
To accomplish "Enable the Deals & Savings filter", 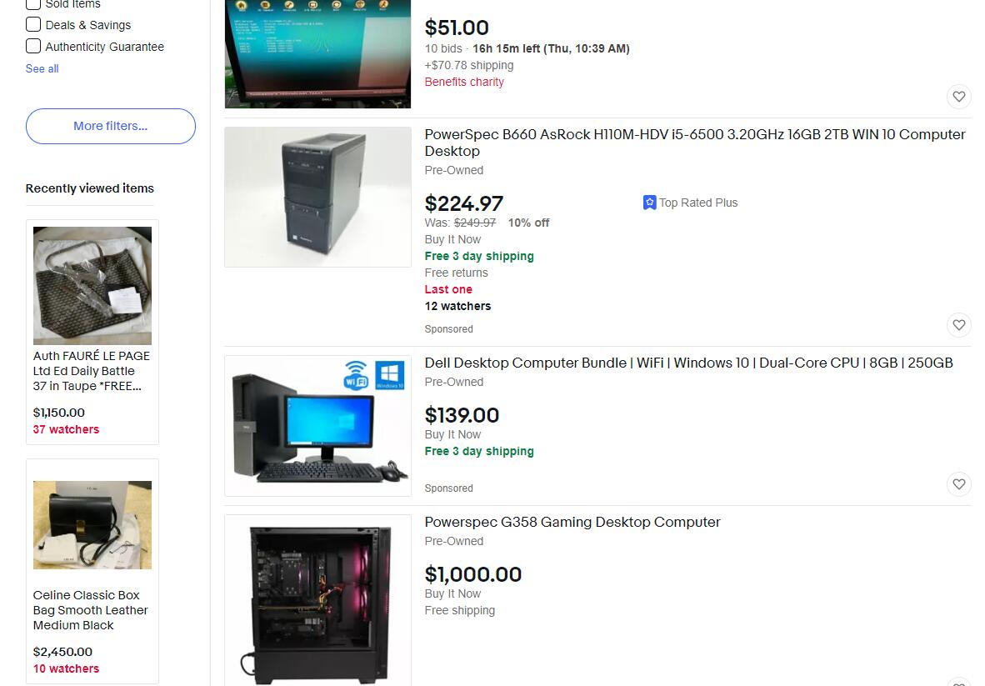I will tap(33, 24).
